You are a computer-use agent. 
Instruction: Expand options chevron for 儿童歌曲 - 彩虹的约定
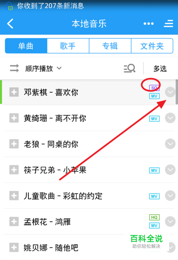(170, 196)
